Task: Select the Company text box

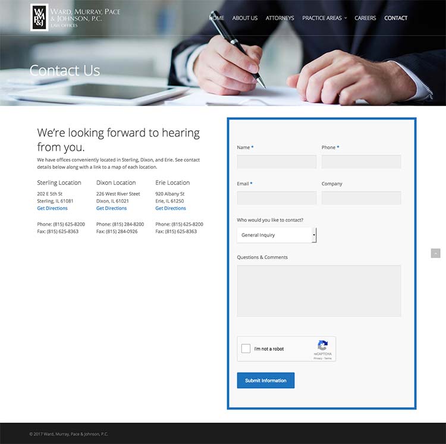Action: tap(361, 198)
